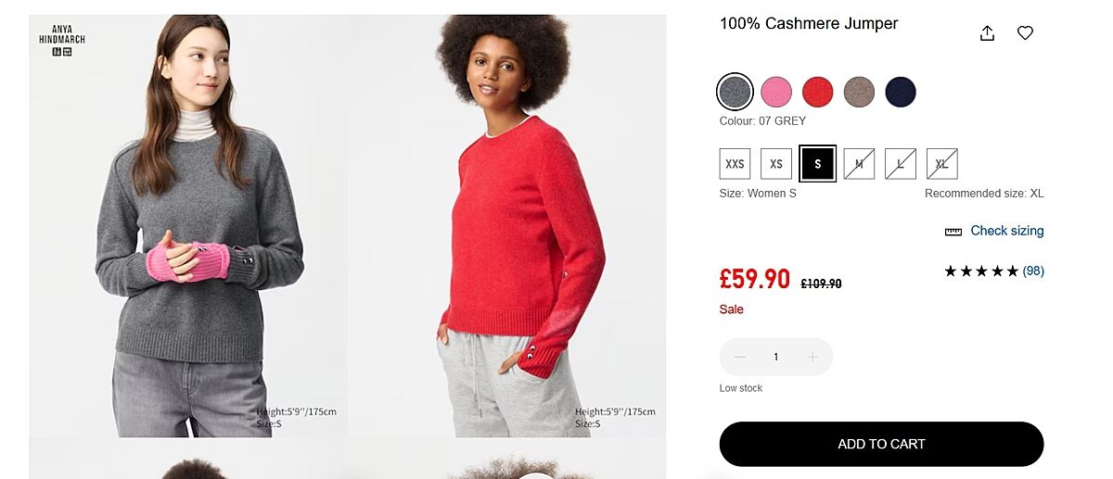This screenshot has width=1113, height=479.
Task: Choose size S option
Action: (818, 164)
